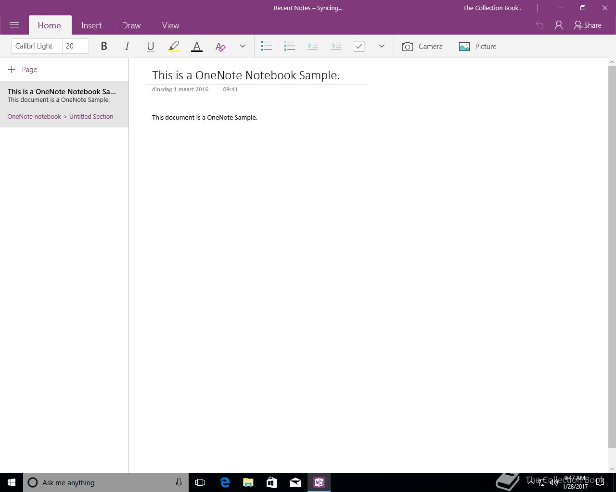Click the Undo arrow
The height and width of the screenshot is (492, 616).
point(539,25)
